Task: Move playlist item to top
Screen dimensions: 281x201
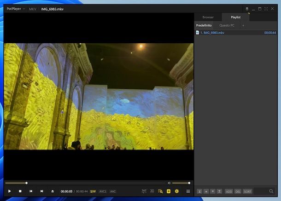Action: point(199,191)
